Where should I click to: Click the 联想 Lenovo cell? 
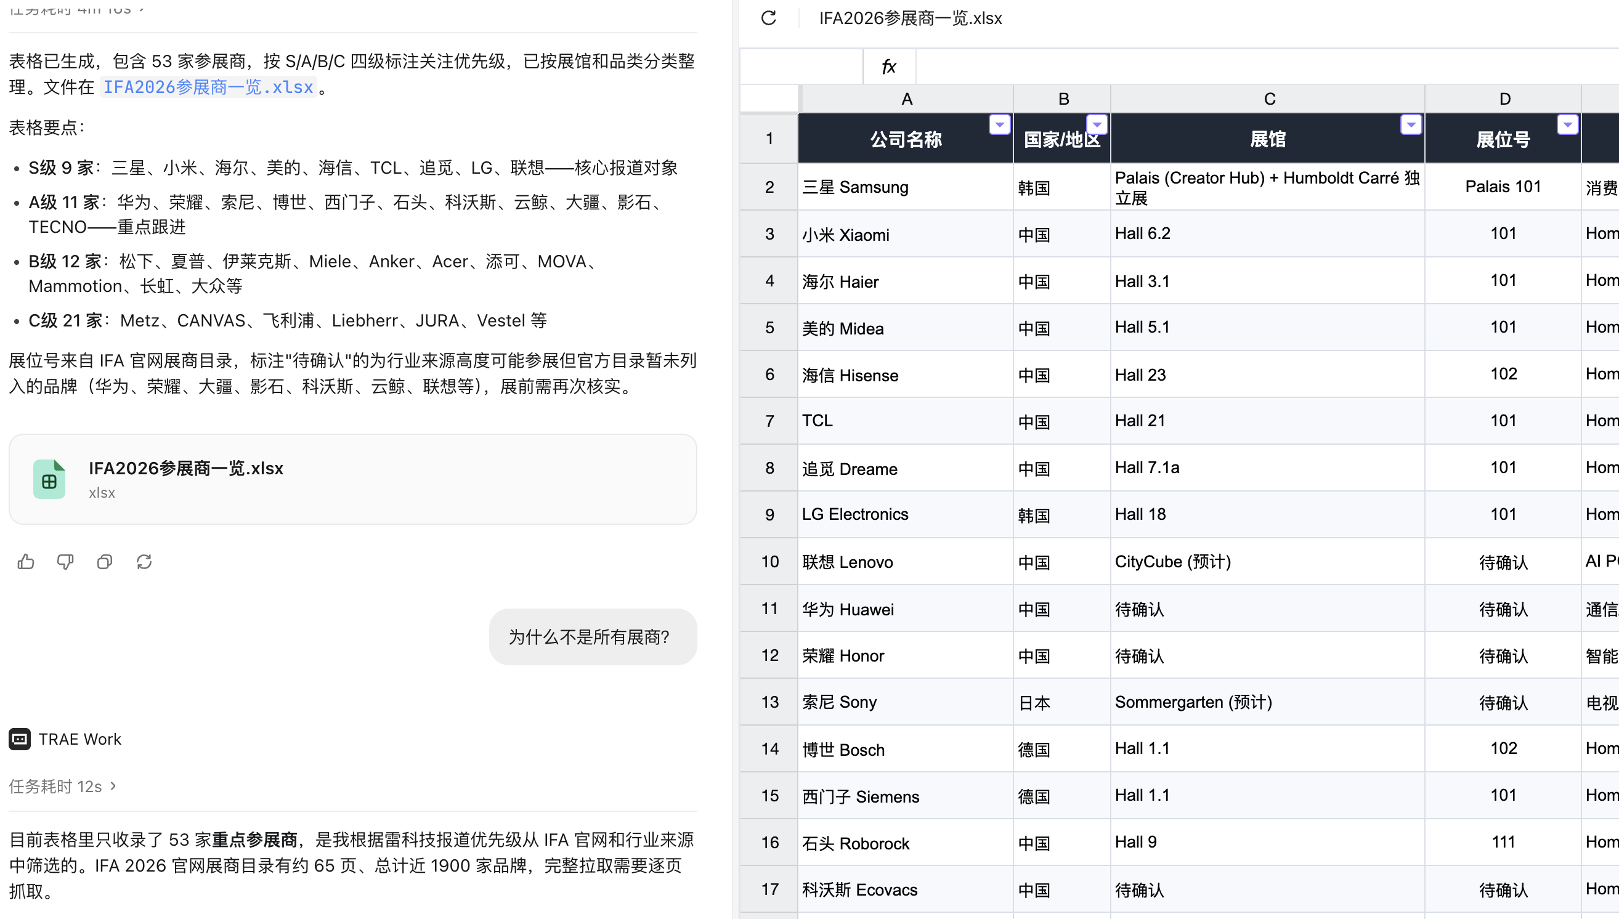click(x=906, y=562)
